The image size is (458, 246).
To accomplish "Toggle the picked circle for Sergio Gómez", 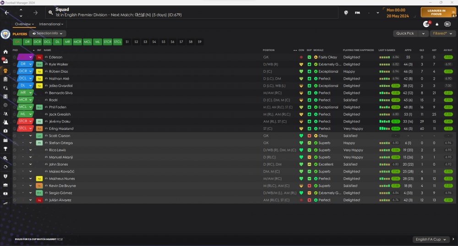I will tap(15, 193).
